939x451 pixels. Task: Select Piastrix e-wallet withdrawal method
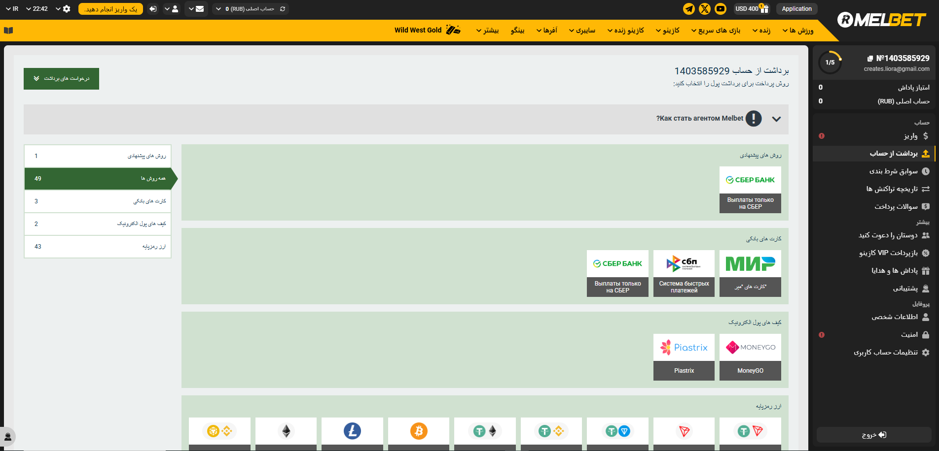click(684, 357)
